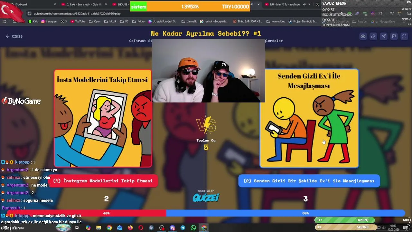Open the PC bookmarks folder

(124, 22)
